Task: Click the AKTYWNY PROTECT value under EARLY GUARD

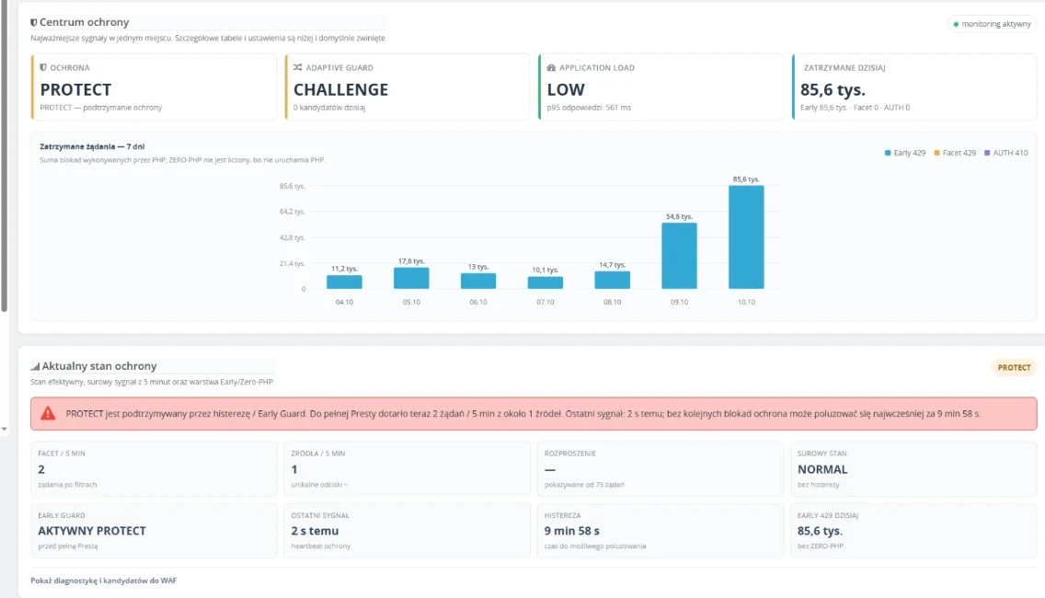Action: [92, 531]
